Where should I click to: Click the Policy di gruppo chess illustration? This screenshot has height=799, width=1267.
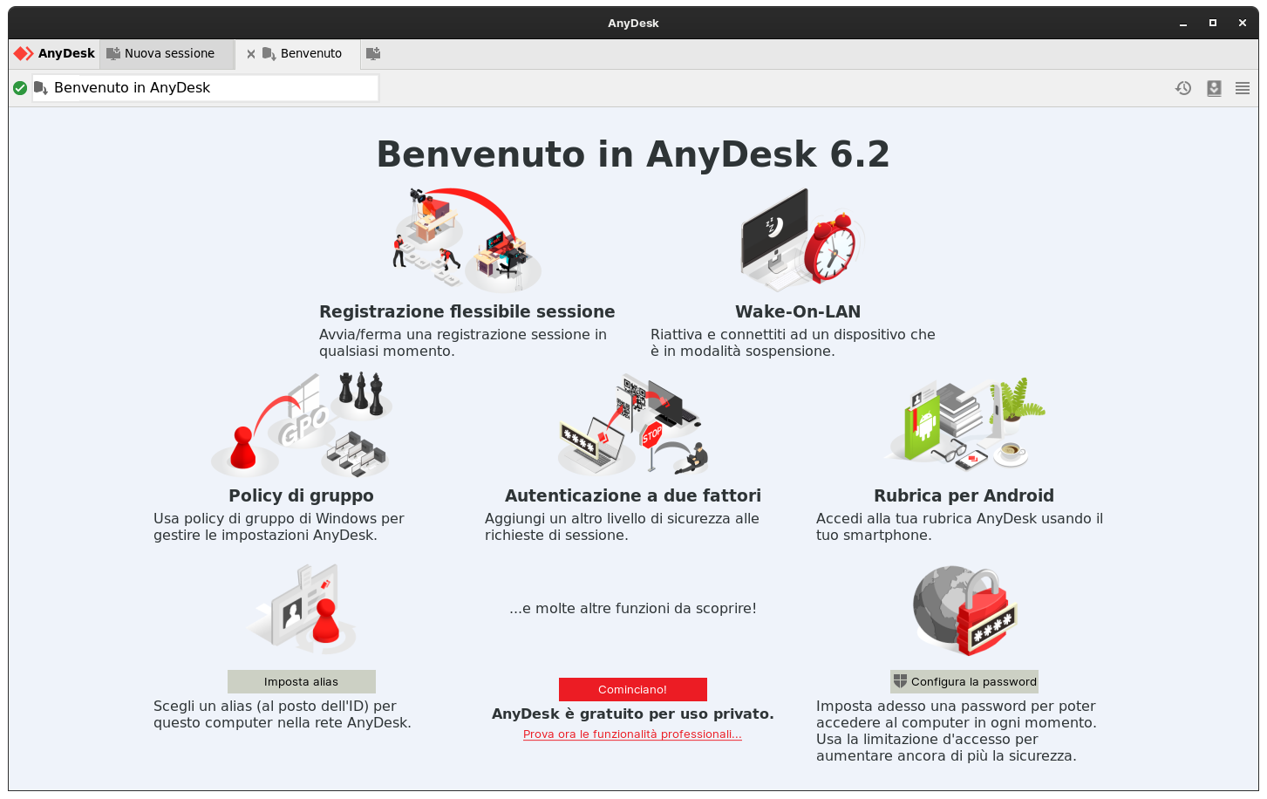coord(301,425)
